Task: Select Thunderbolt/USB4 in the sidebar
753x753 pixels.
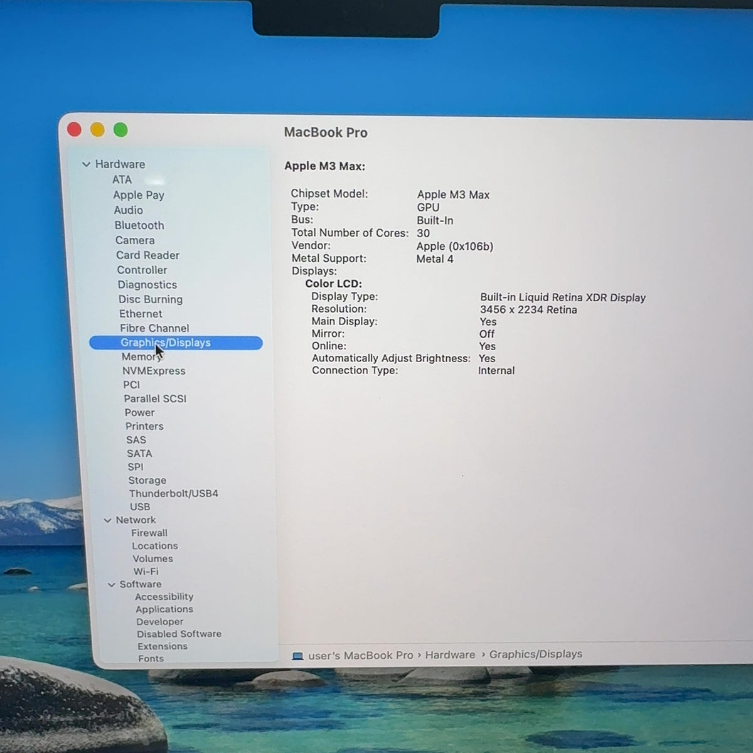Action: pyautogui.click(x=174, y=493)
